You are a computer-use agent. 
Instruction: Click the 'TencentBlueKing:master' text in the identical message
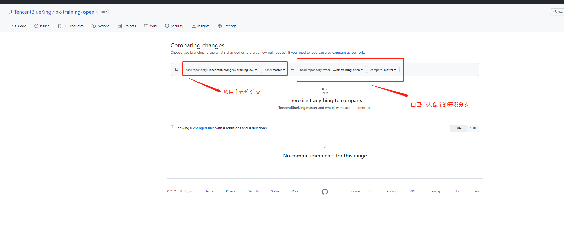click(298, 108)
